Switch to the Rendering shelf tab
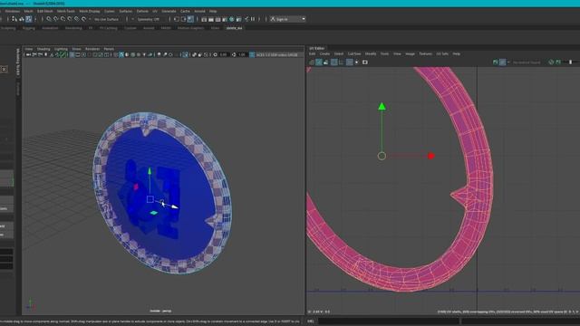This screenshot has width=580, height=326. (73, 28)
